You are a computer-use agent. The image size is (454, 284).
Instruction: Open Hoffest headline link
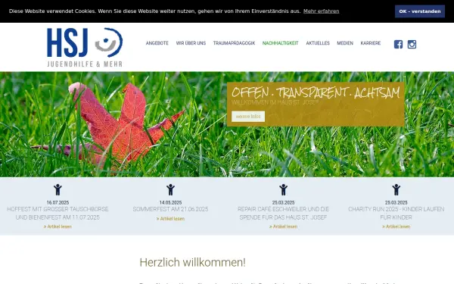(x=58, y=214)
